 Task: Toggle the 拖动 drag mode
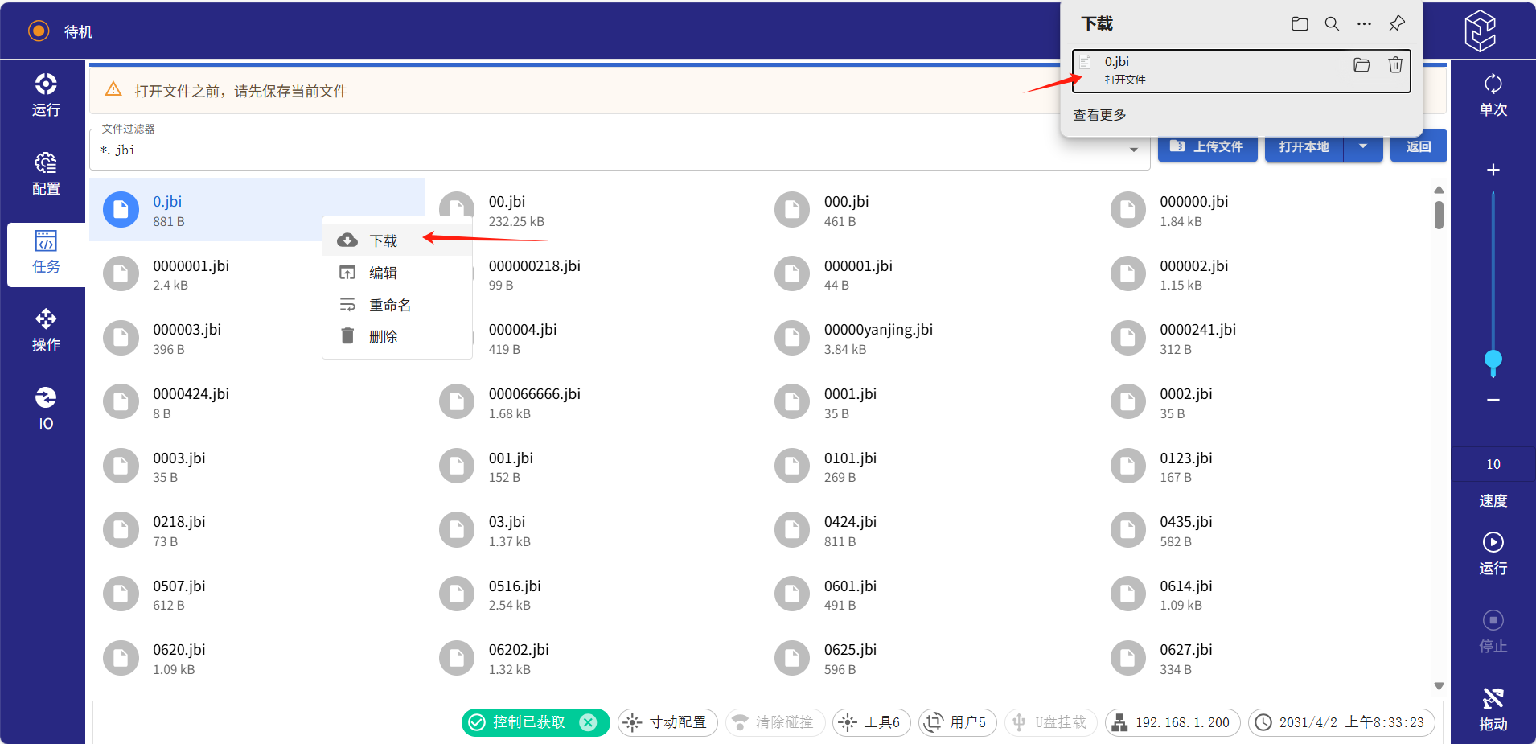(x=1493, y=709)
